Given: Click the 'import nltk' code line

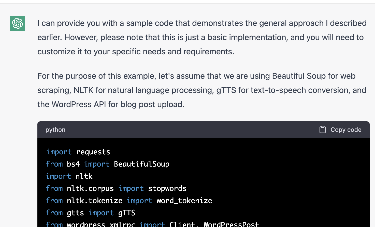Looking at the screenshot, I should point(69,176).
